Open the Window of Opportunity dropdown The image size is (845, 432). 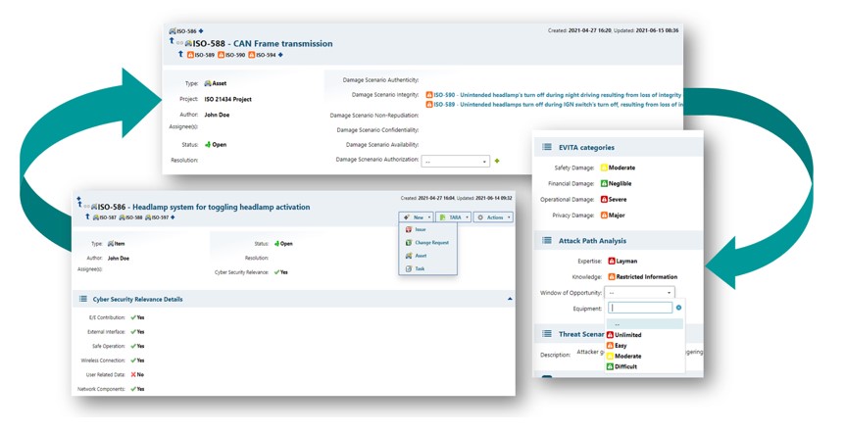[640, 293]
